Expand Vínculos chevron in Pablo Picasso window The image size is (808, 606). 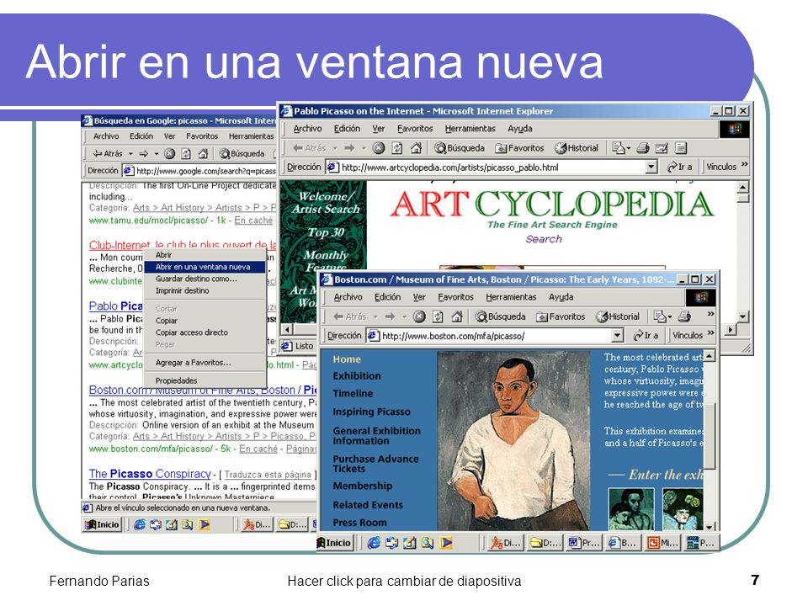[744, 165]
